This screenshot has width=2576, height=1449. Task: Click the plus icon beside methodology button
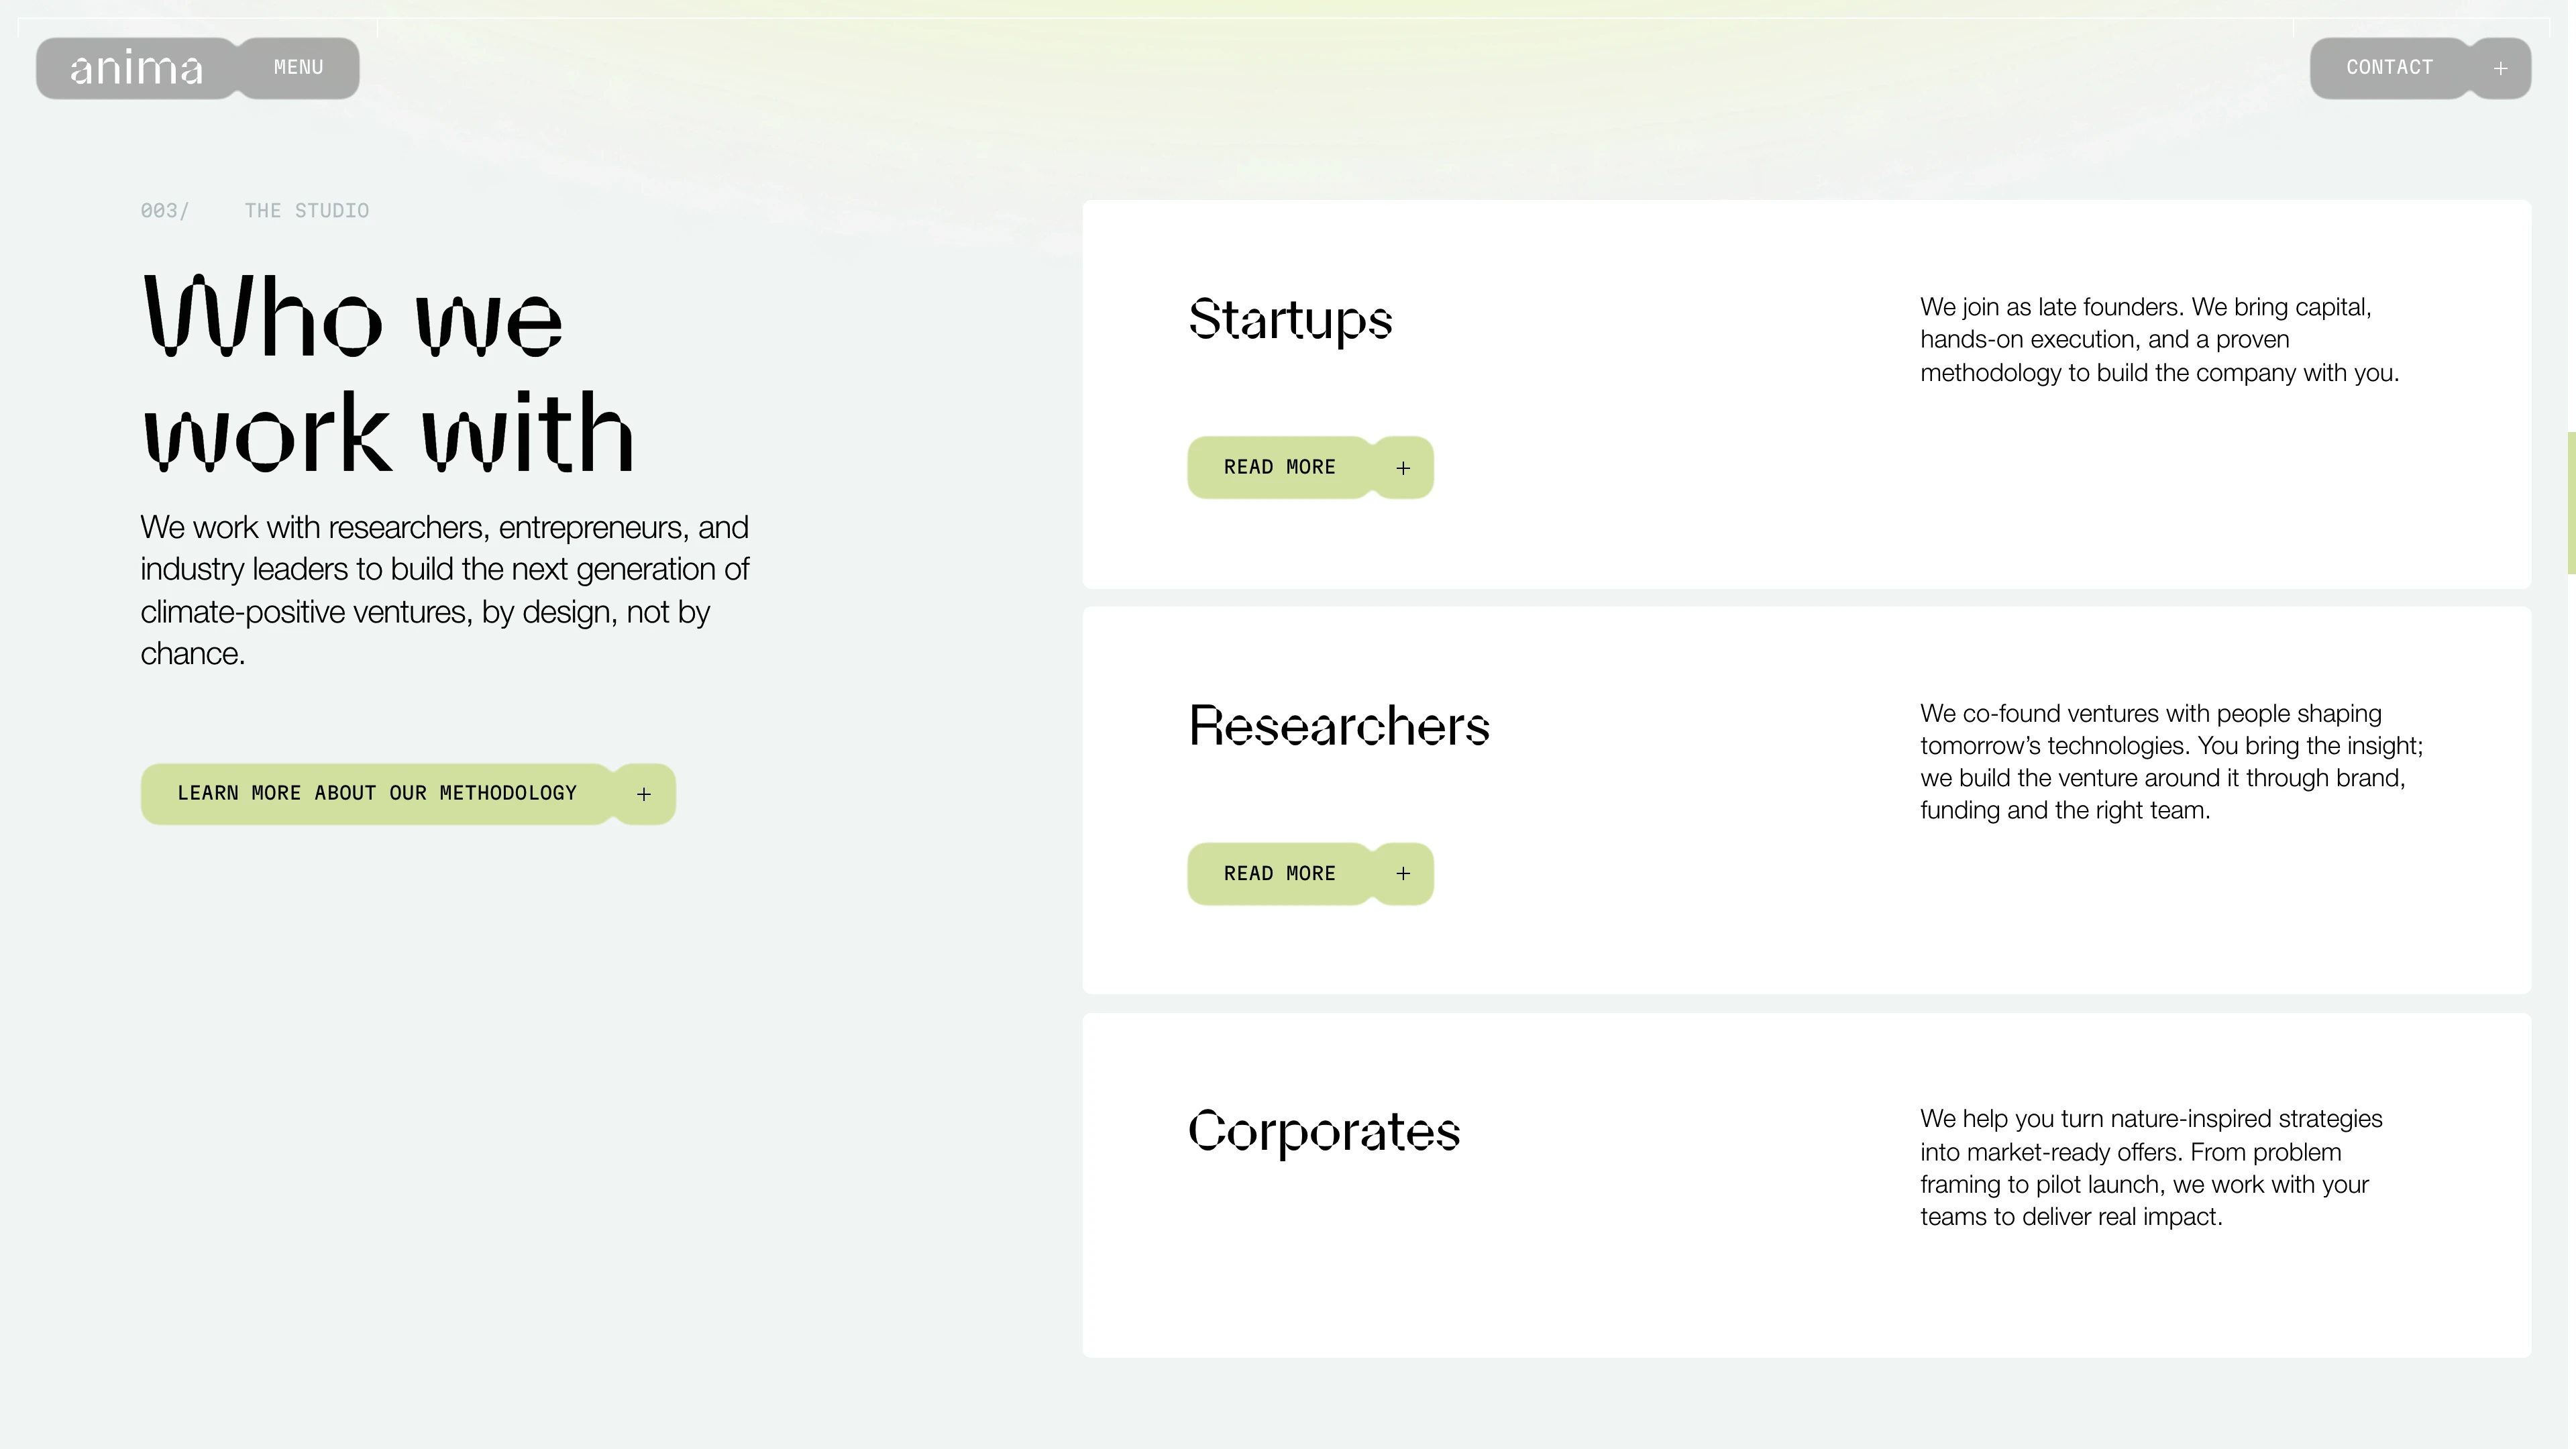coord(644,794)
